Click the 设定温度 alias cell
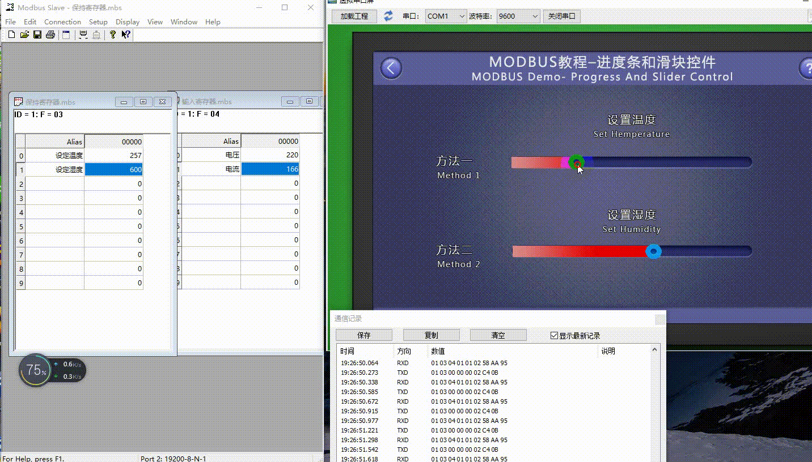812x462 pixels. pos(55,155)
